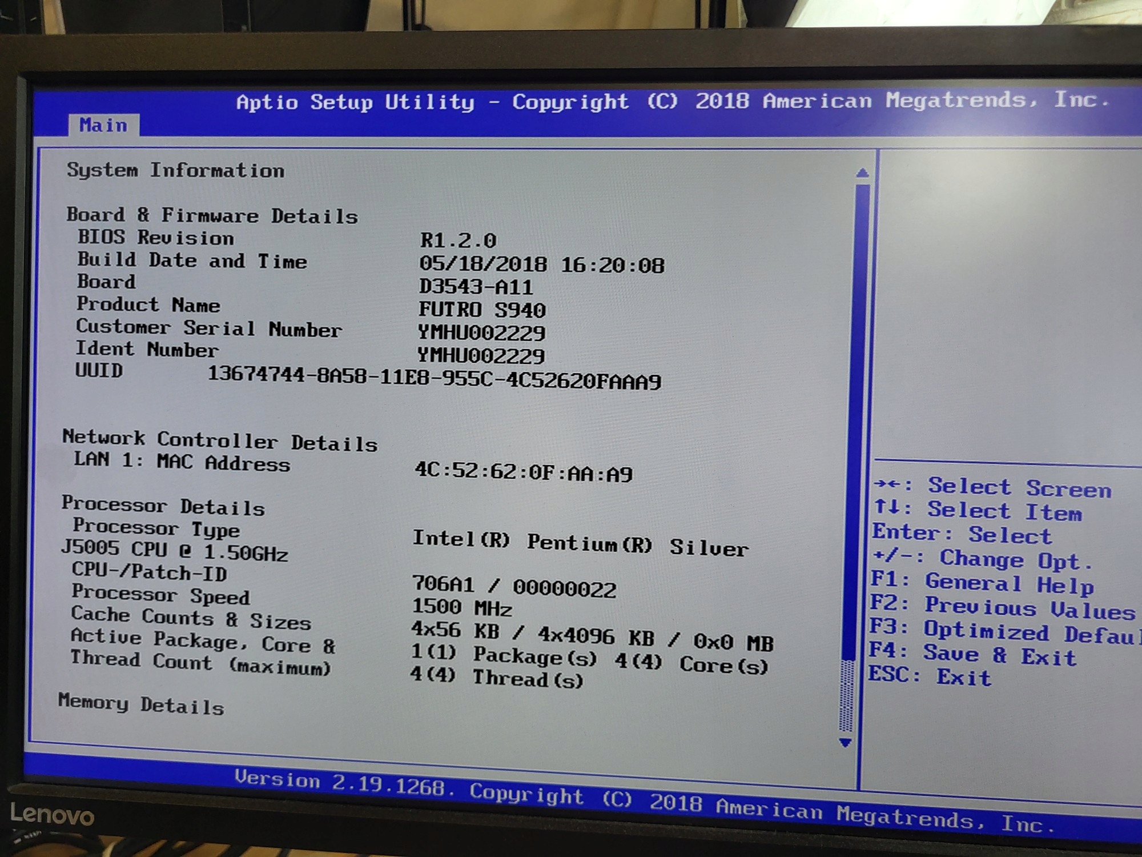Click the Select Screen arrows icon

[x=887, y=484]
